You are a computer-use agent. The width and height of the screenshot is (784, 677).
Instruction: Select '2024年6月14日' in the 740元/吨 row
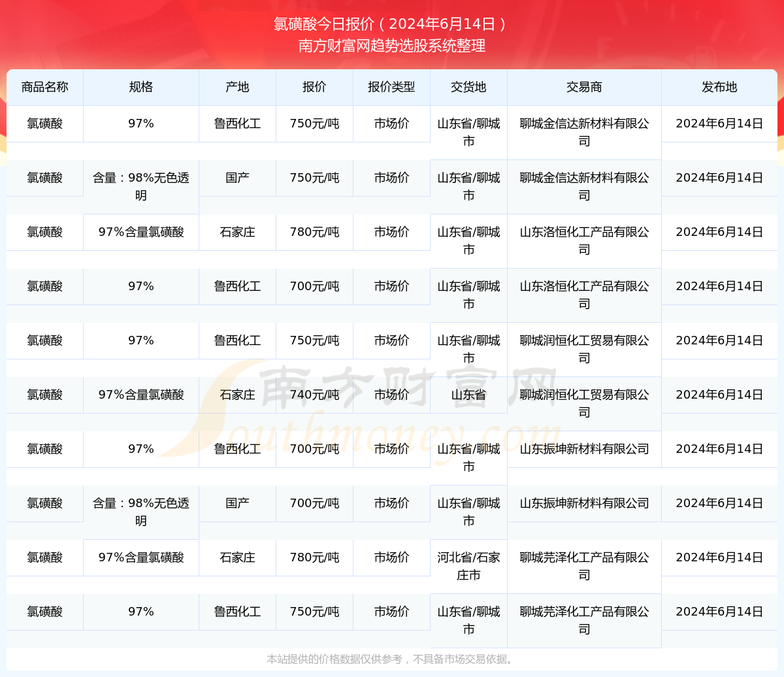click(x=719, y=395)
